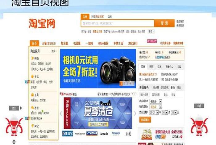Select the 规则 tab
This screenshot has width=216, height=145.
(151, 67)
